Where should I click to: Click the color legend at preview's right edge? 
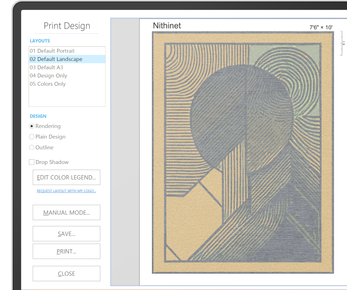343,43
